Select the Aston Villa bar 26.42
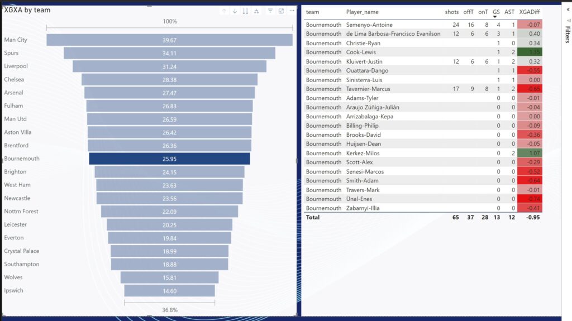 click(x=169, y=132)
